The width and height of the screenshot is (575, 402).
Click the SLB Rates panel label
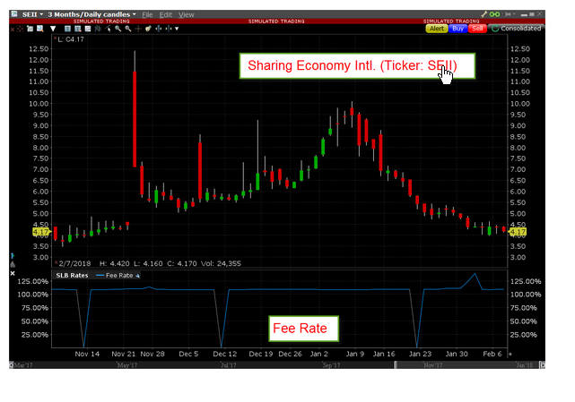click(72, 276)
